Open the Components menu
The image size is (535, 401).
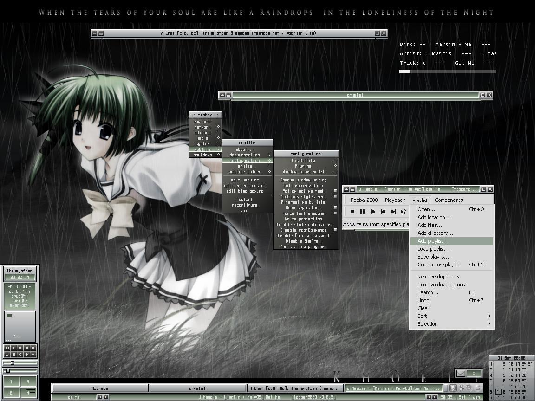pyautogui.click(x=449, y=200)
